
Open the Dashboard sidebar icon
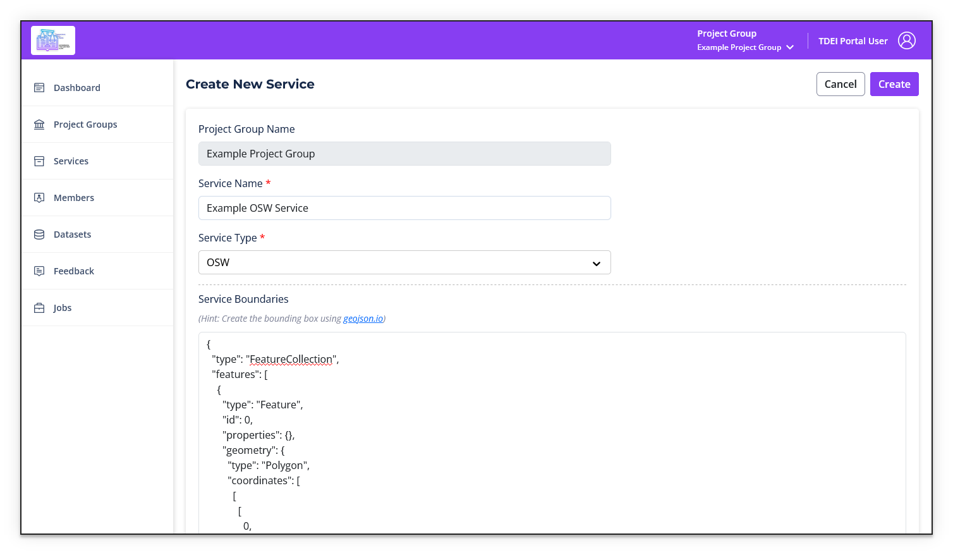[x=39, y=87]
